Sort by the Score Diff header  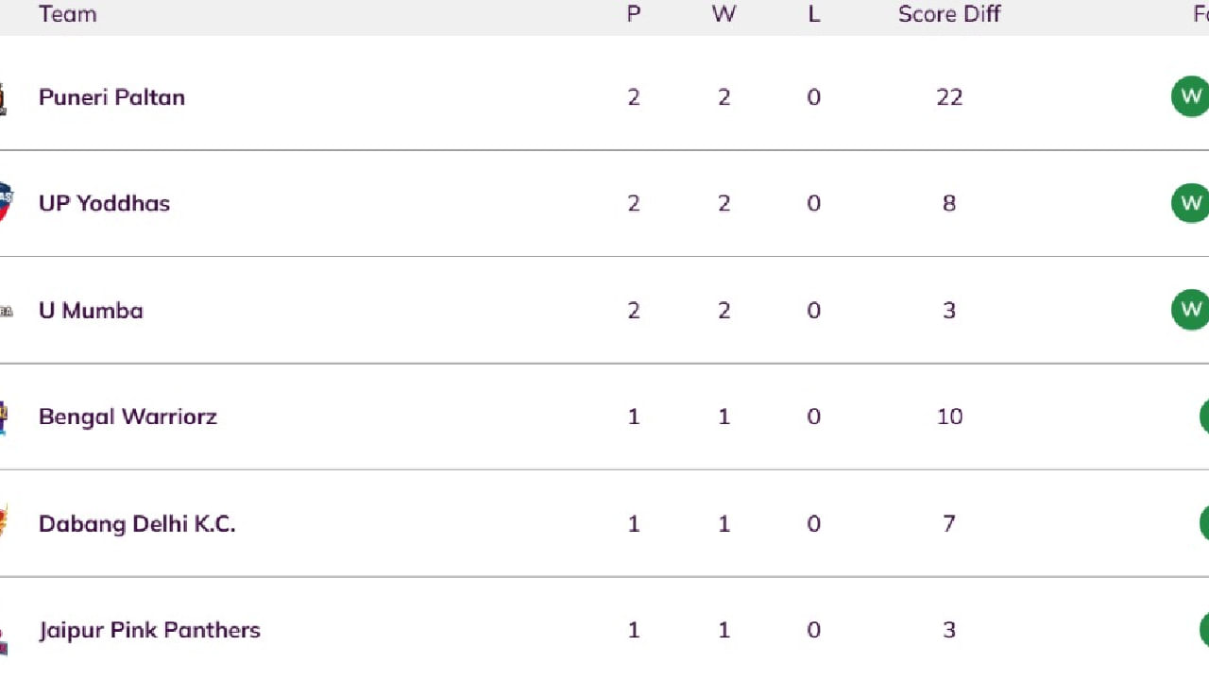[949, 14]
